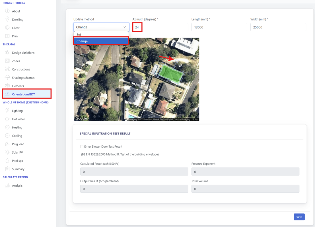Go to Dwelling section

(18, 20)
